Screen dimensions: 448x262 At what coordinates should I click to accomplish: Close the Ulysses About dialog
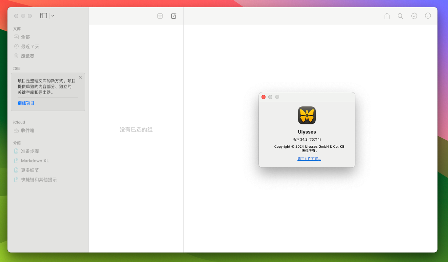pos(264,97)
